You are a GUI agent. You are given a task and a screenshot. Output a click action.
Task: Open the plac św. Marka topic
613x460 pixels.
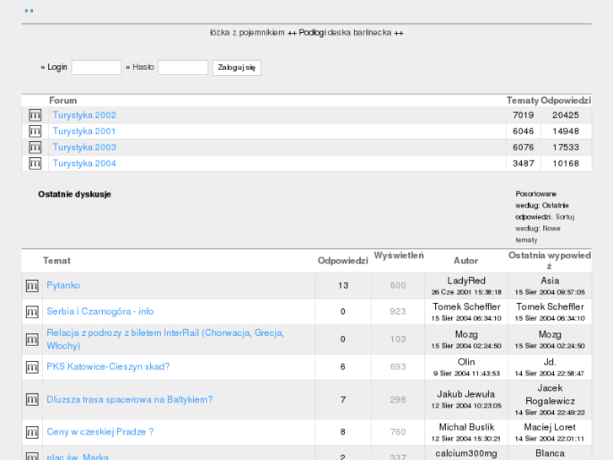coord(78,457)
